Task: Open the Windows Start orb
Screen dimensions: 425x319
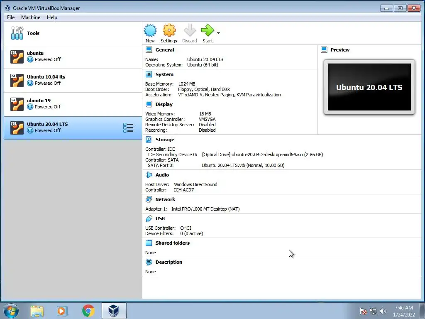Action: pyautogui.click(x=11, y=311)
